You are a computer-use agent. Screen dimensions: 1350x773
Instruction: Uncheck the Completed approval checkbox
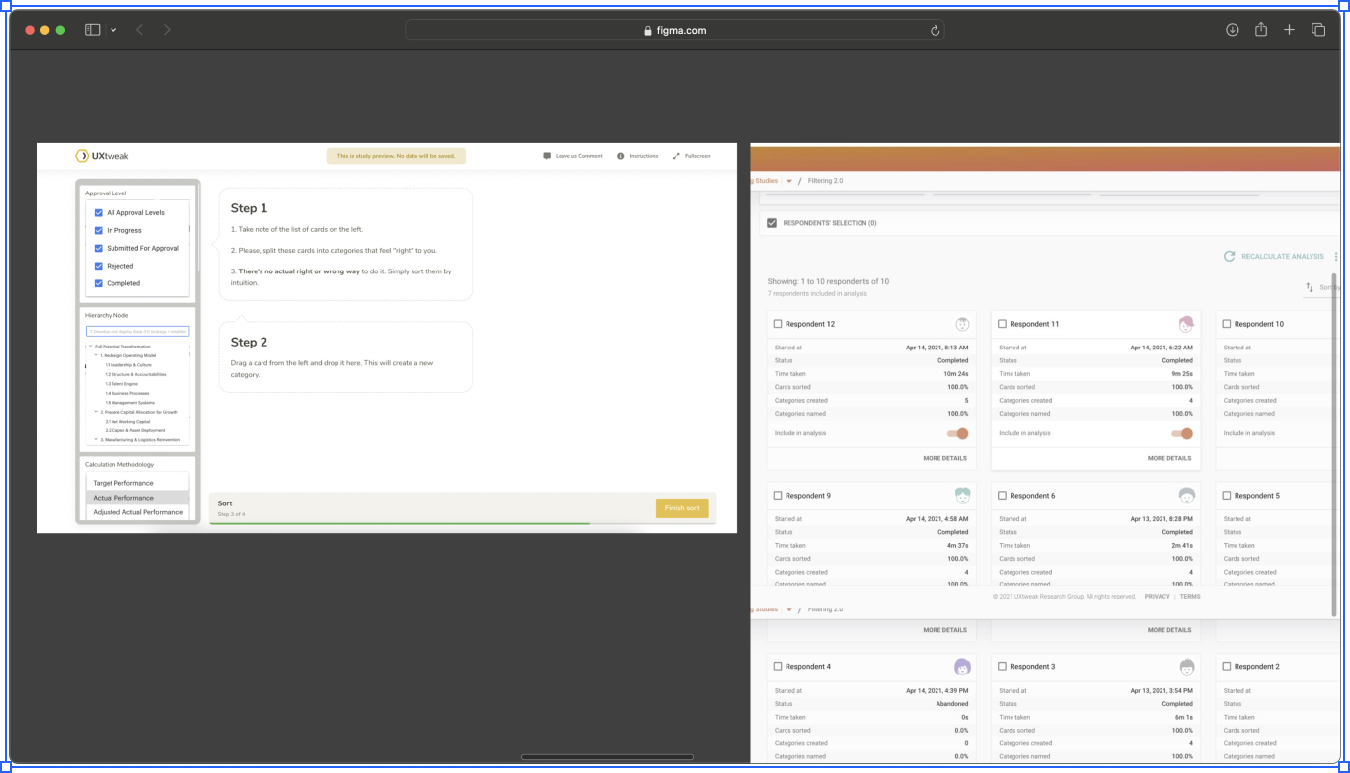pos(99,283)
